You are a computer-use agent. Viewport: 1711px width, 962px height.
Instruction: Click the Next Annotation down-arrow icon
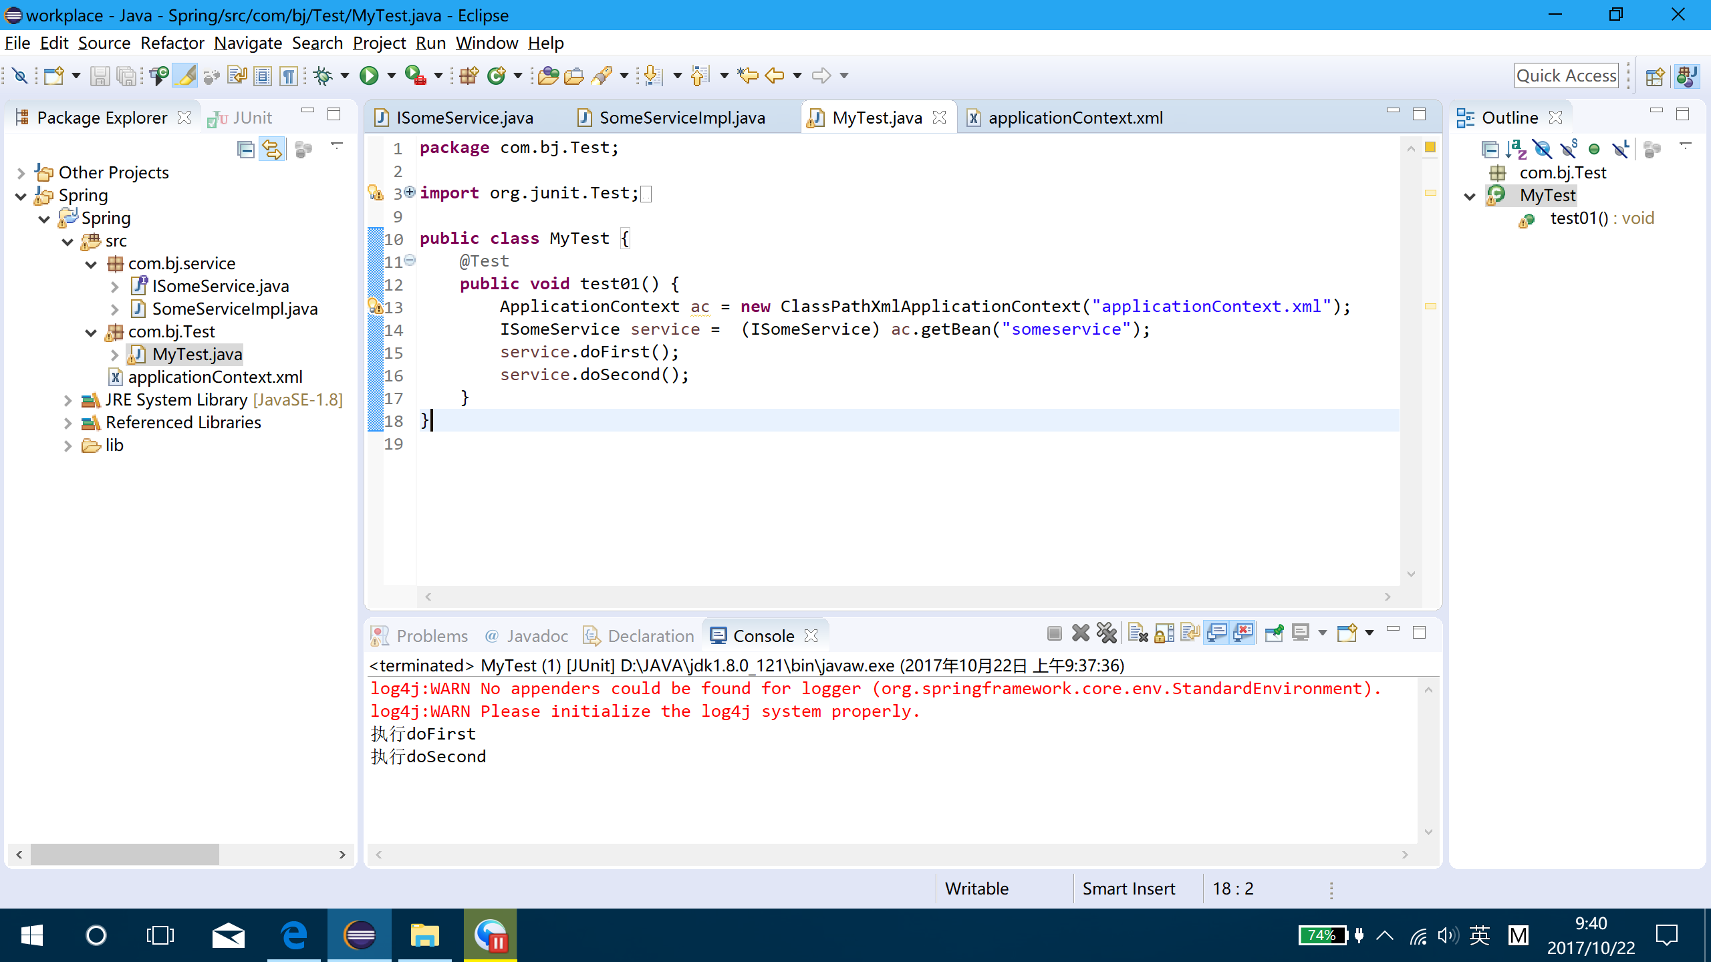[x=653, y=75]
